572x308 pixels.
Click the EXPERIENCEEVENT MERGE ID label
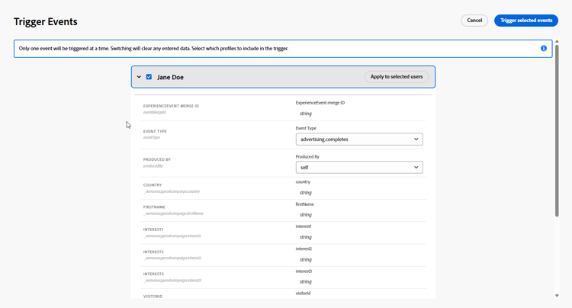coord(171,106)
